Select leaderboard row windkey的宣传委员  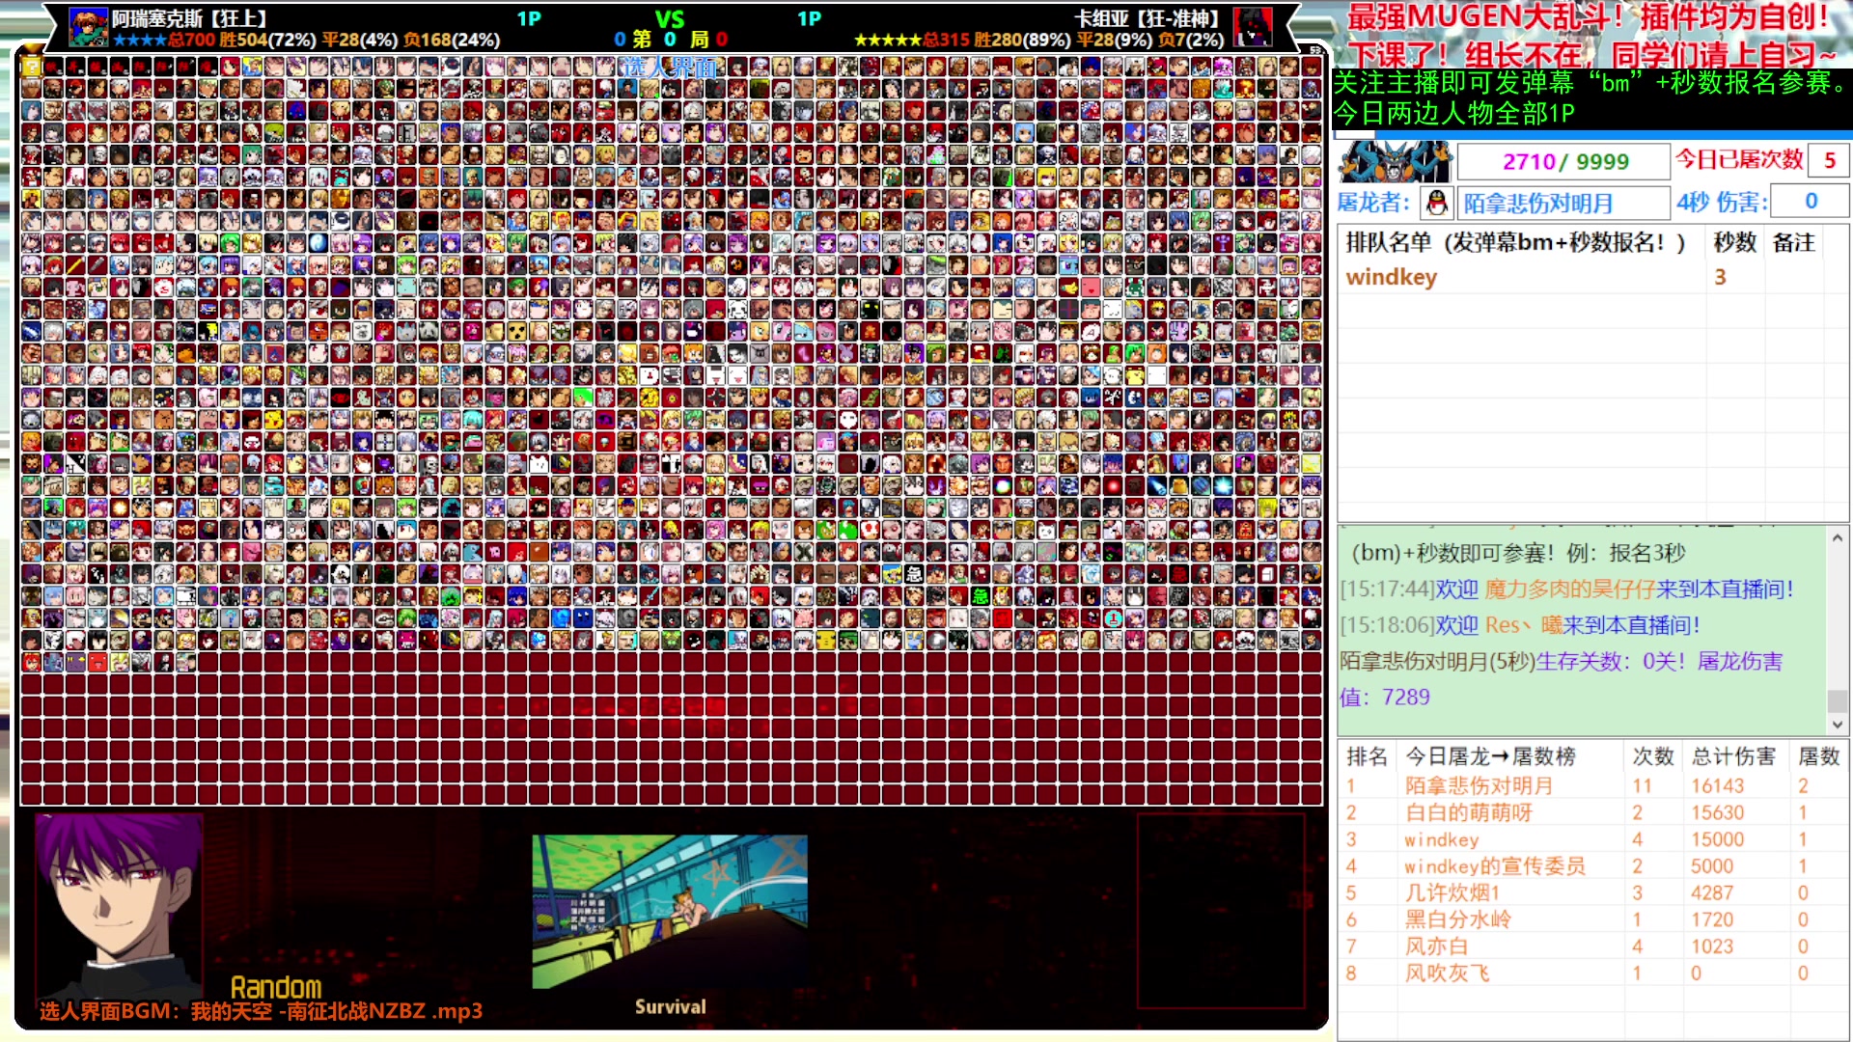[x=1592, y=866]
